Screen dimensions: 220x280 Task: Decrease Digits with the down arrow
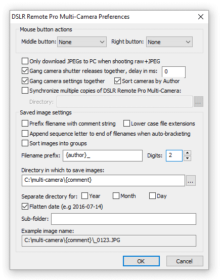pyautogui.click(x=187, y=158)
